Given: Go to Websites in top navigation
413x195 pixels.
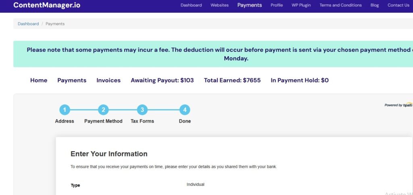Looking at the screenshot, I should tap(219, 5).
